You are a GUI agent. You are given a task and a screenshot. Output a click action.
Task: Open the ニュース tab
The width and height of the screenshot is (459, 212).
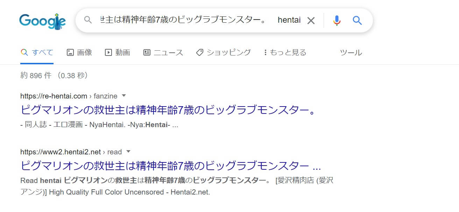tap(163, 52)
